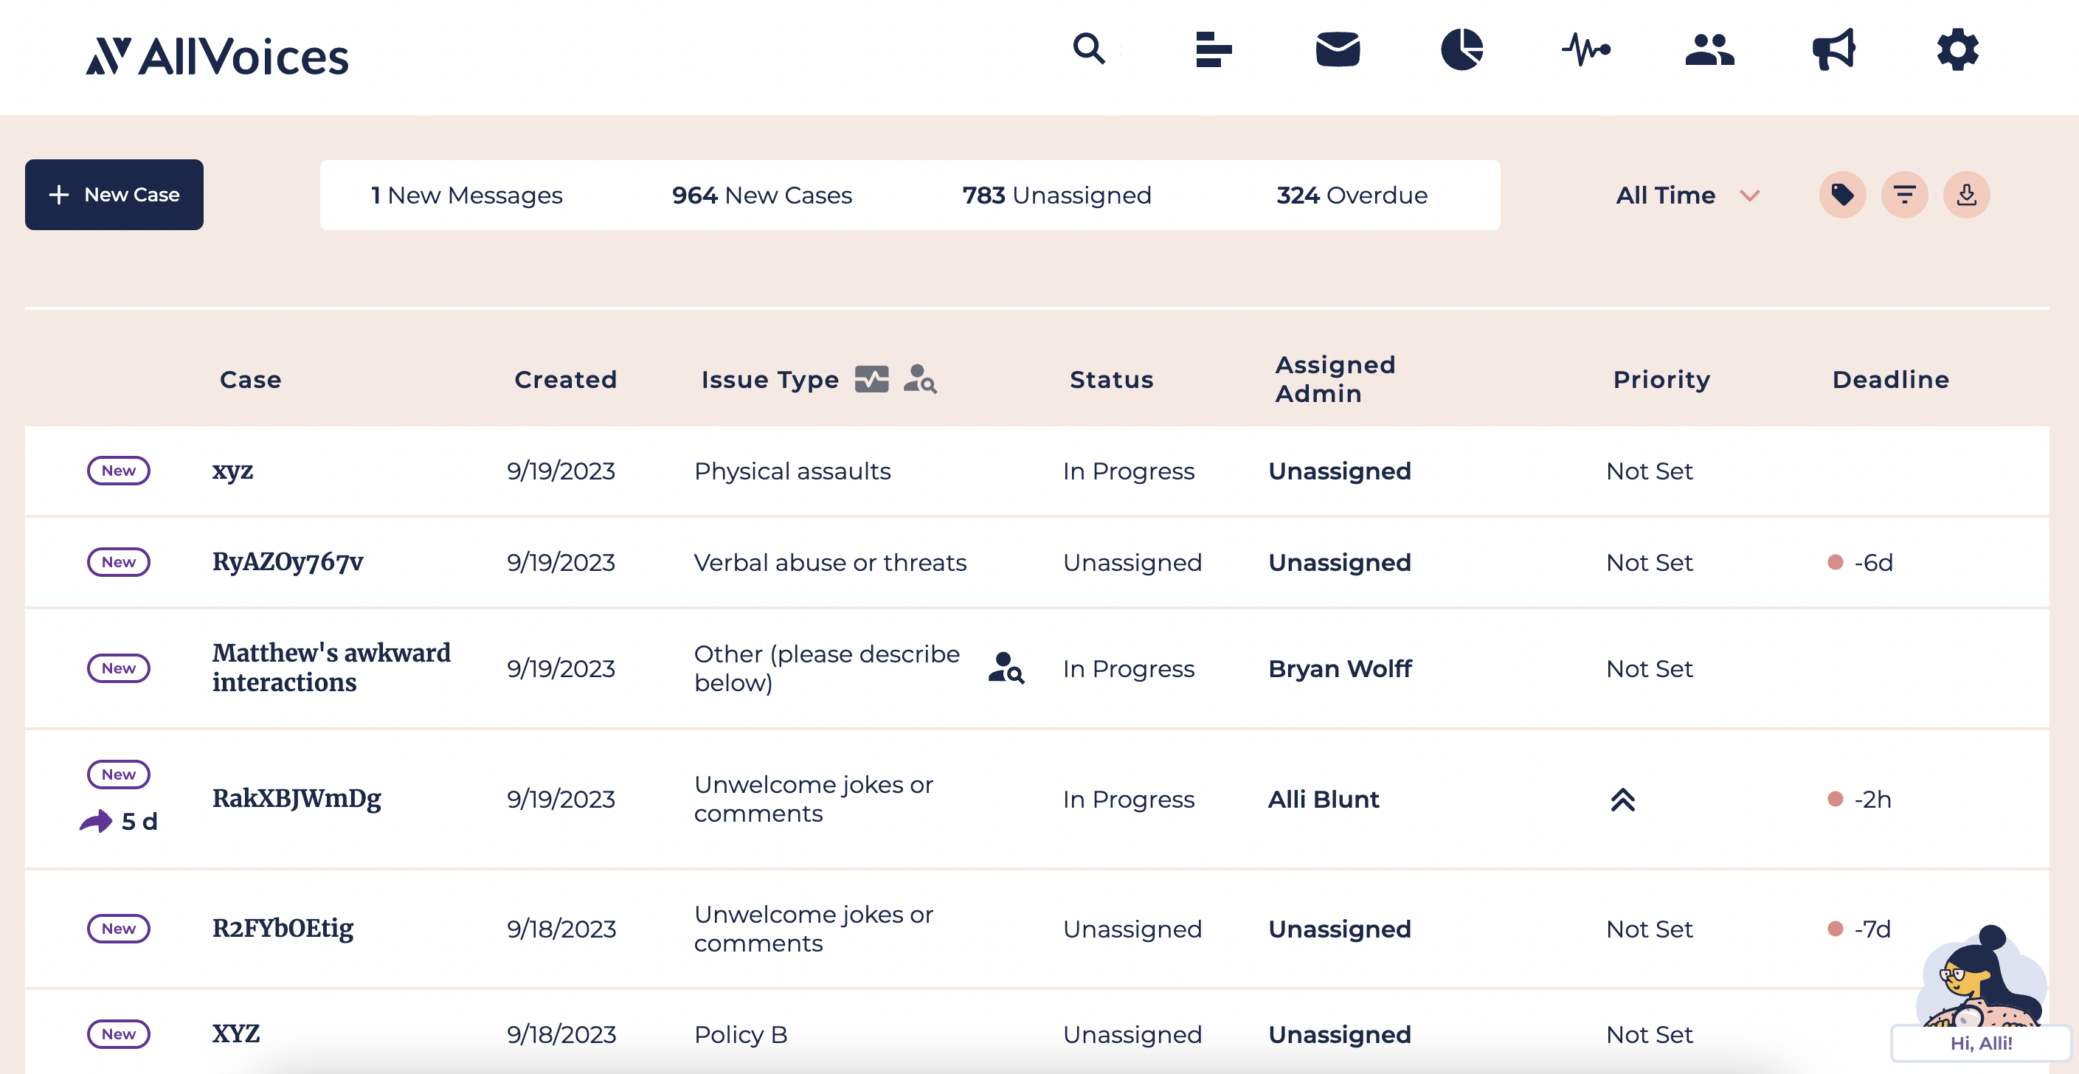This screenshot has height=1074, width=2079.
Task: Open the team members icon in the header
Action: point(1710,50)
